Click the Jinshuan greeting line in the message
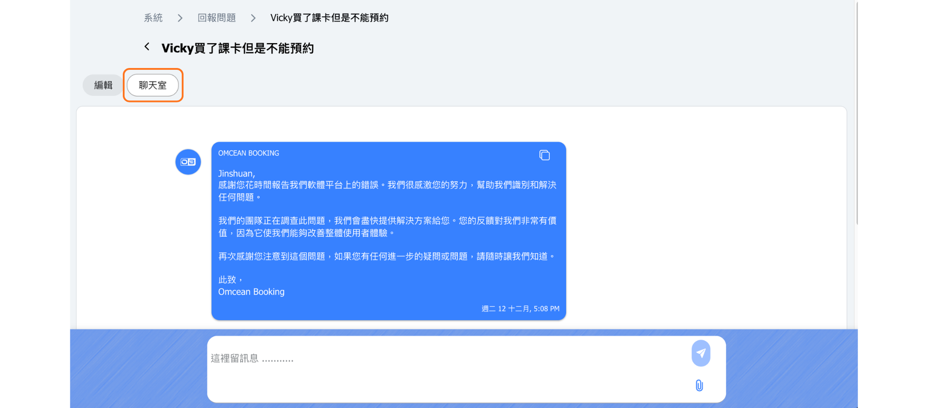Viewport: 928px width, 408px height. [237, 174]
